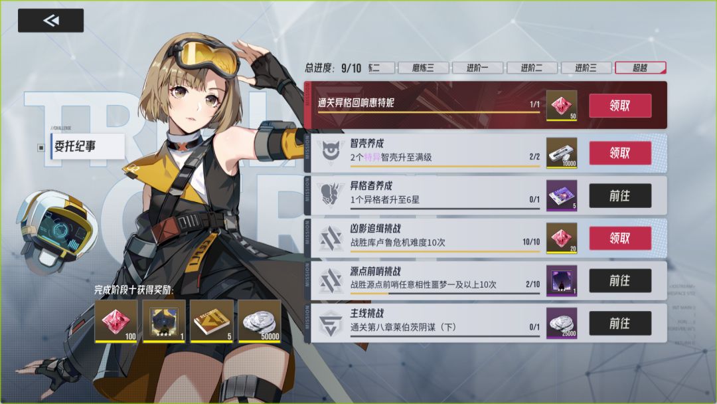
Task: Click the pink crystal reward worth 20
Action: (562, 238)
